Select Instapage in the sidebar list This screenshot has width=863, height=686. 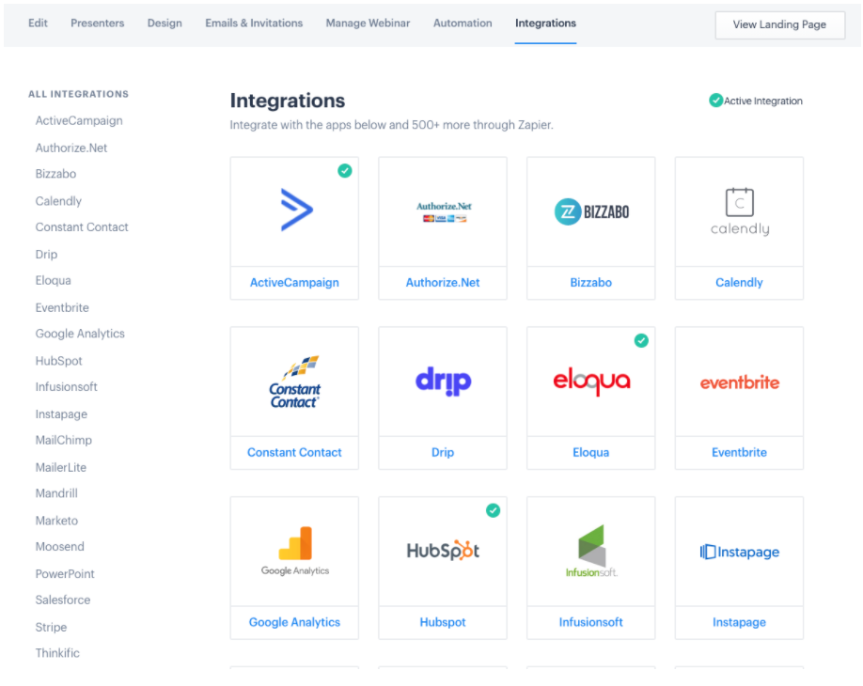pos(62,414)
